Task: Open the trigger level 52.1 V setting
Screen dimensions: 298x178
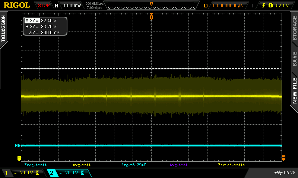Action: click(282, 6)
